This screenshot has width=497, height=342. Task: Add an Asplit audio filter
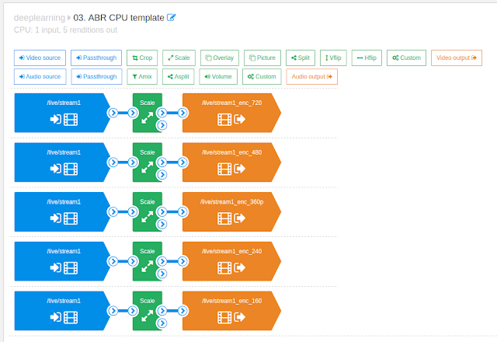tap(179, 77)
